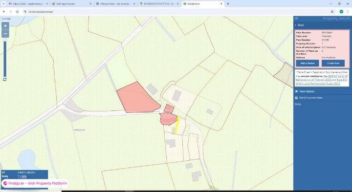Click the yellow highlighted boundary strip
Screen dimensions: 352x192
[x=177, y=125]
